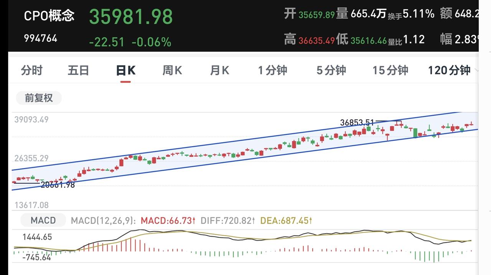The image size is (491, 275).
Task: Click the 35981.98 current price
Action: [x=131, y=17]
